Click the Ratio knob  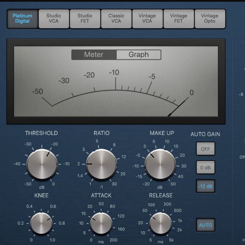[101, 164]
